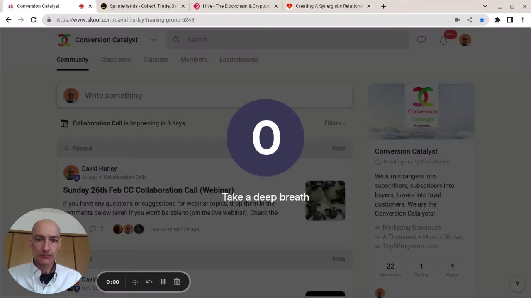The image size is (531, 298).
Task: Click the Search field
Action: [x=288, y=40]
